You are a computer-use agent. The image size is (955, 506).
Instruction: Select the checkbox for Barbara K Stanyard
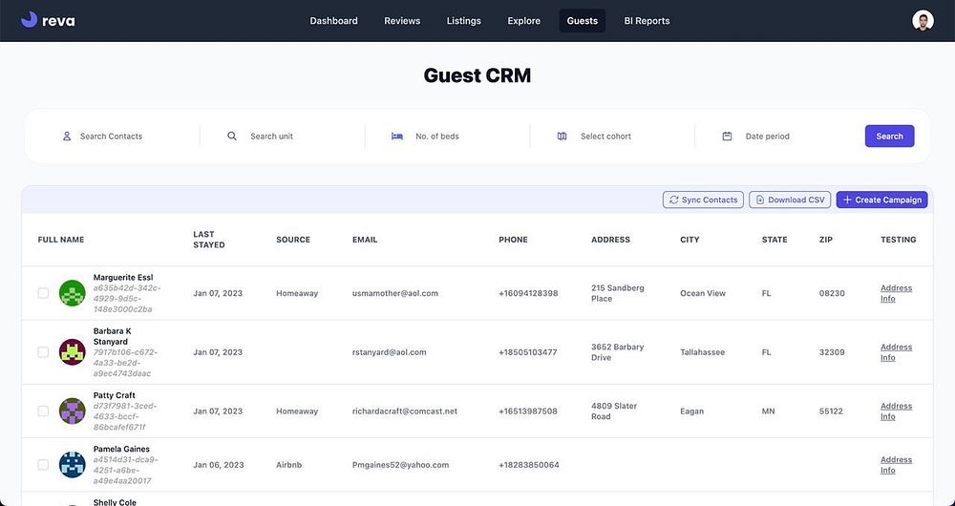tap(43, 352)
